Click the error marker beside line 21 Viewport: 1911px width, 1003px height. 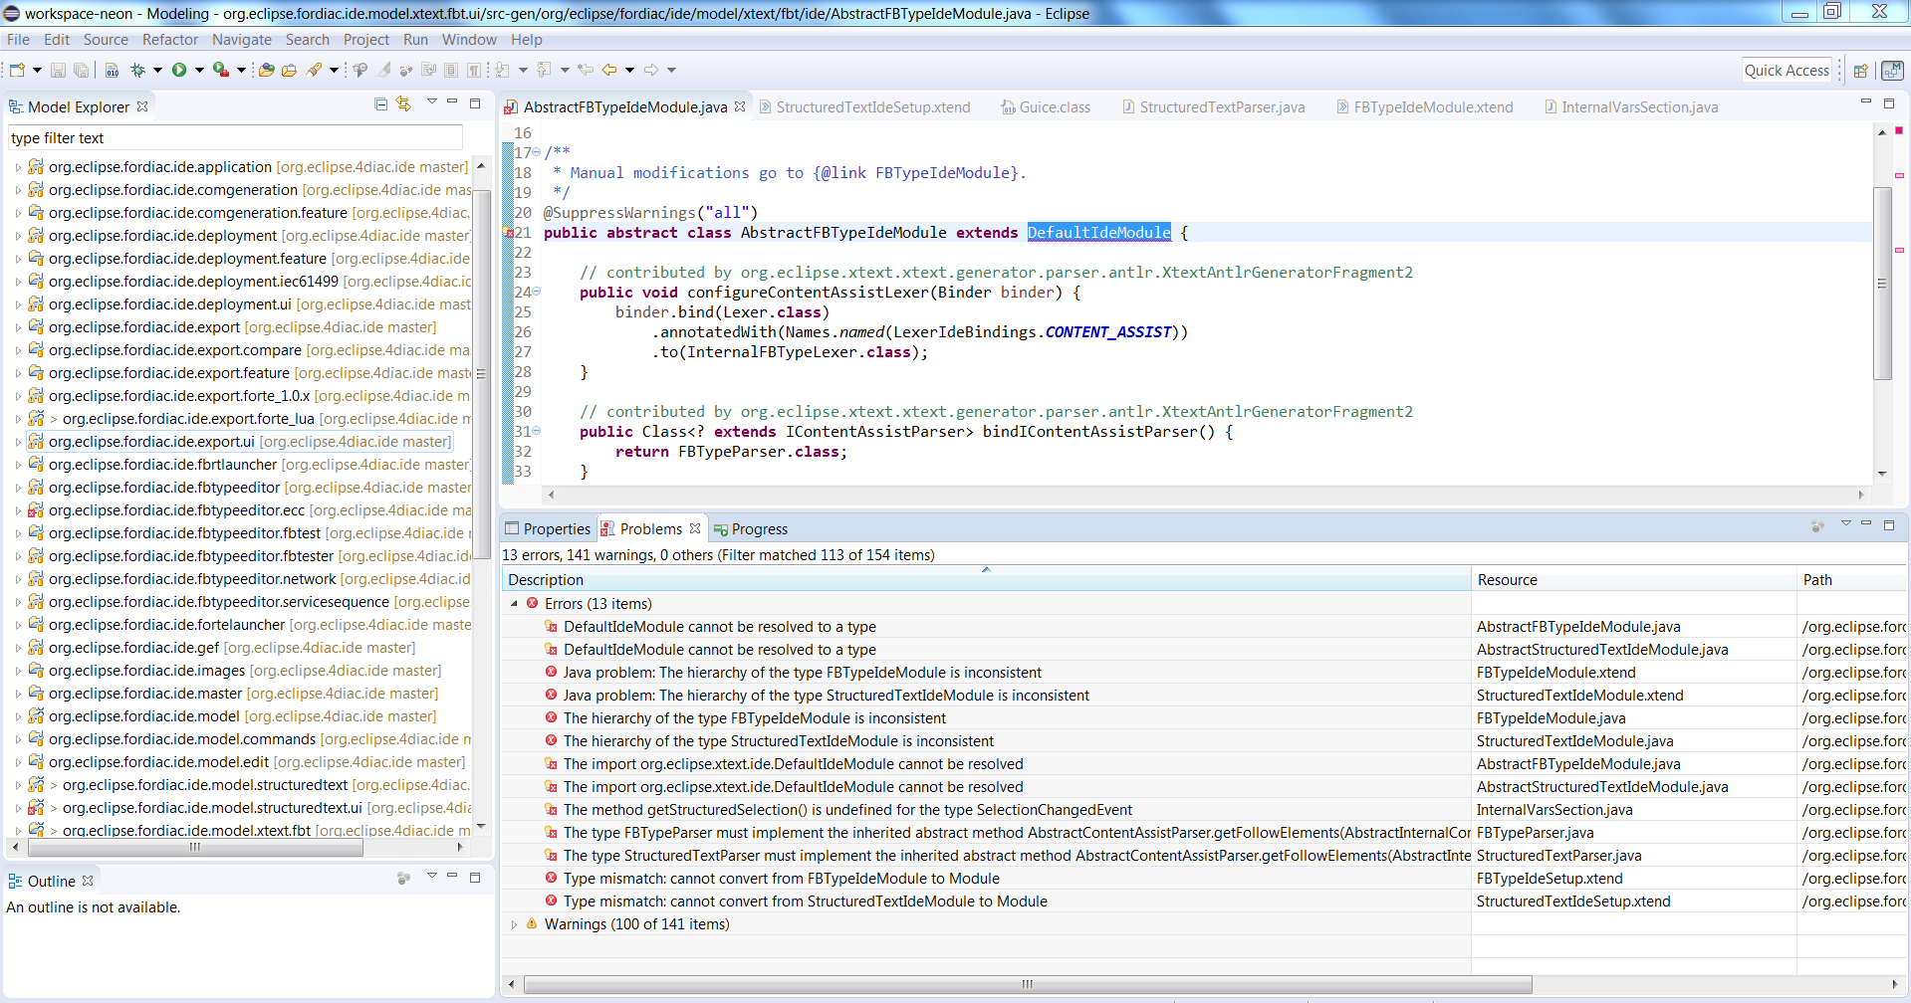pos(508,233)
